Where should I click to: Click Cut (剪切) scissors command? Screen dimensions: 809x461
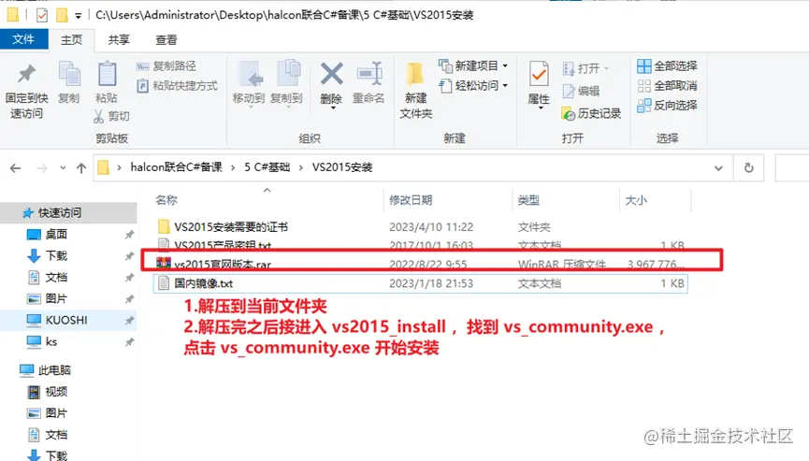[111, 116]
